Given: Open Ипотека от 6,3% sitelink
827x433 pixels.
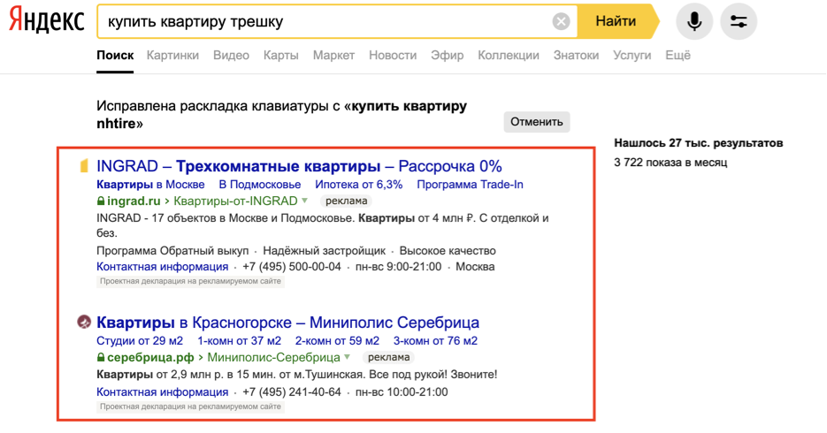Looking at the screenshot, I should (358, 185).
